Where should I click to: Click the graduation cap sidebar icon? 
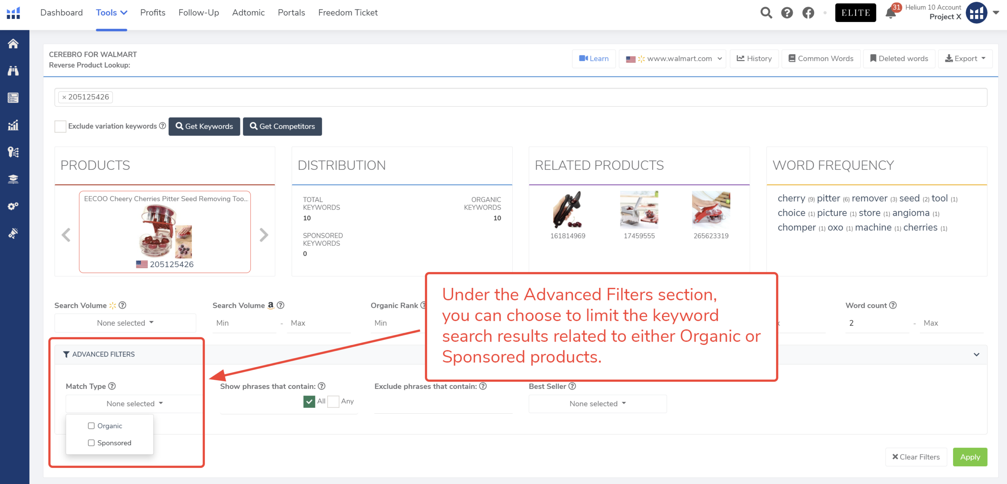point(13,179)
